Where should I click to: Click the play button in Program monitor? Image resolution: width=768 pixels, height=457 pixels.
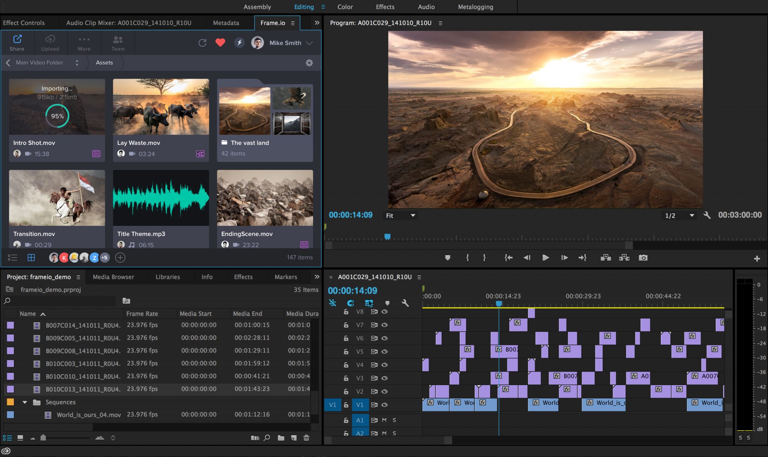[545, 257]
